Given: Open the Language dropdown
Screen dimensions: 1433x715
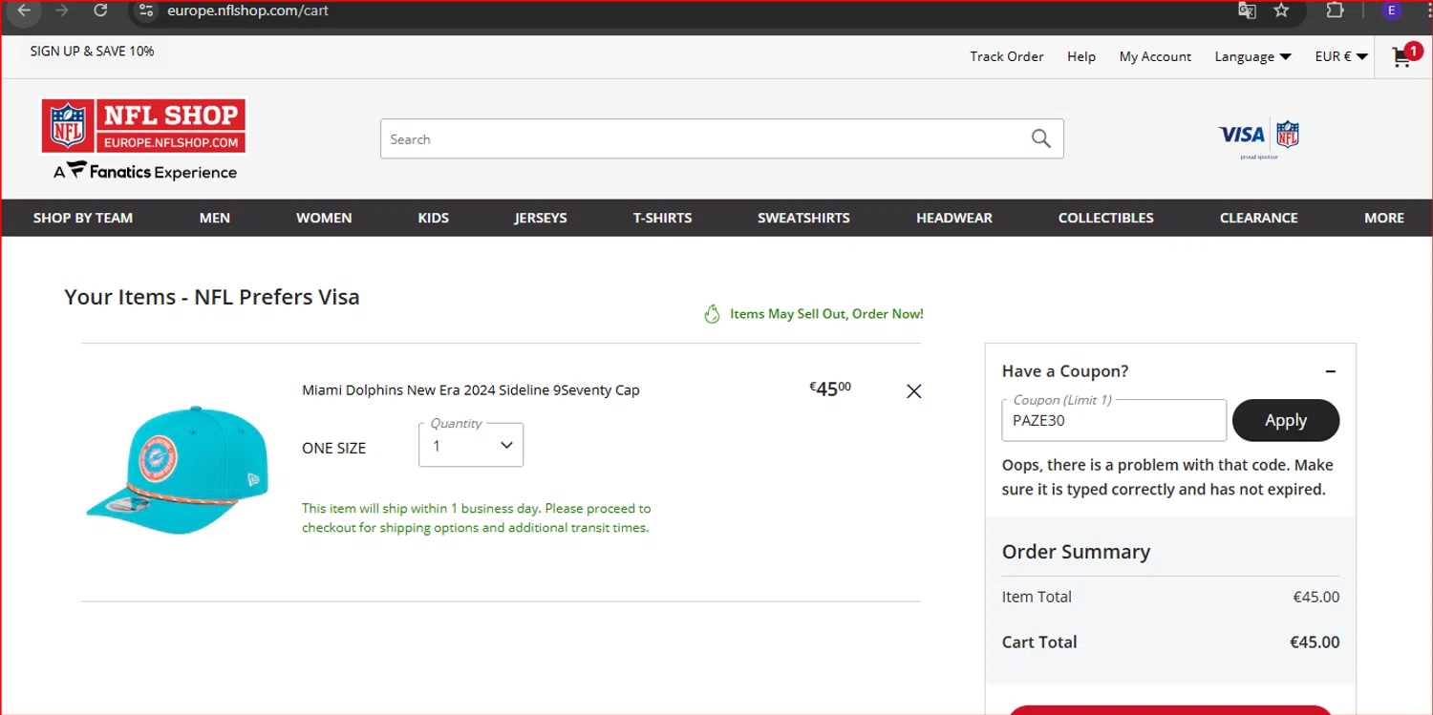Looking at the screenshot, I should [x=1252, y=57].
